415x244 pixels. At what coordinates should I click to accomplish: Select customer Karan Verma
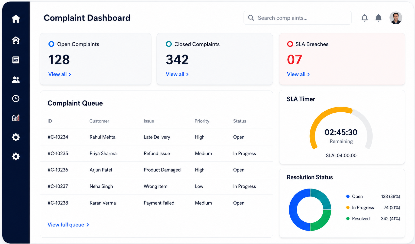(x=103, y=203)
